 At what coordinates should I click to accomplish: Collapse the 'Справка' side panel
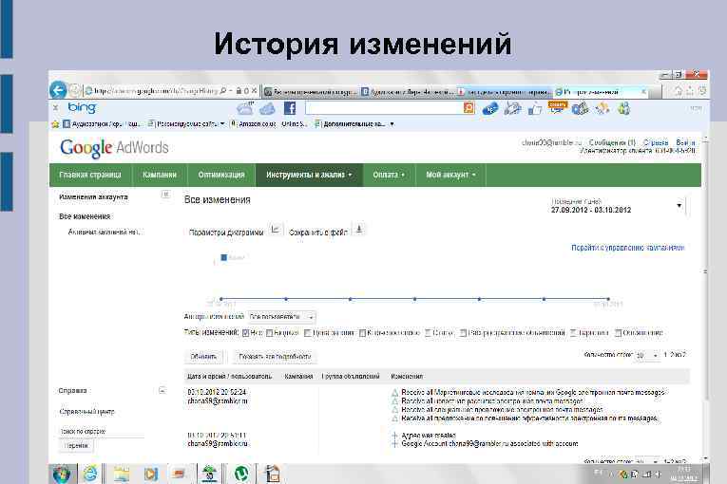coord(163,390)
